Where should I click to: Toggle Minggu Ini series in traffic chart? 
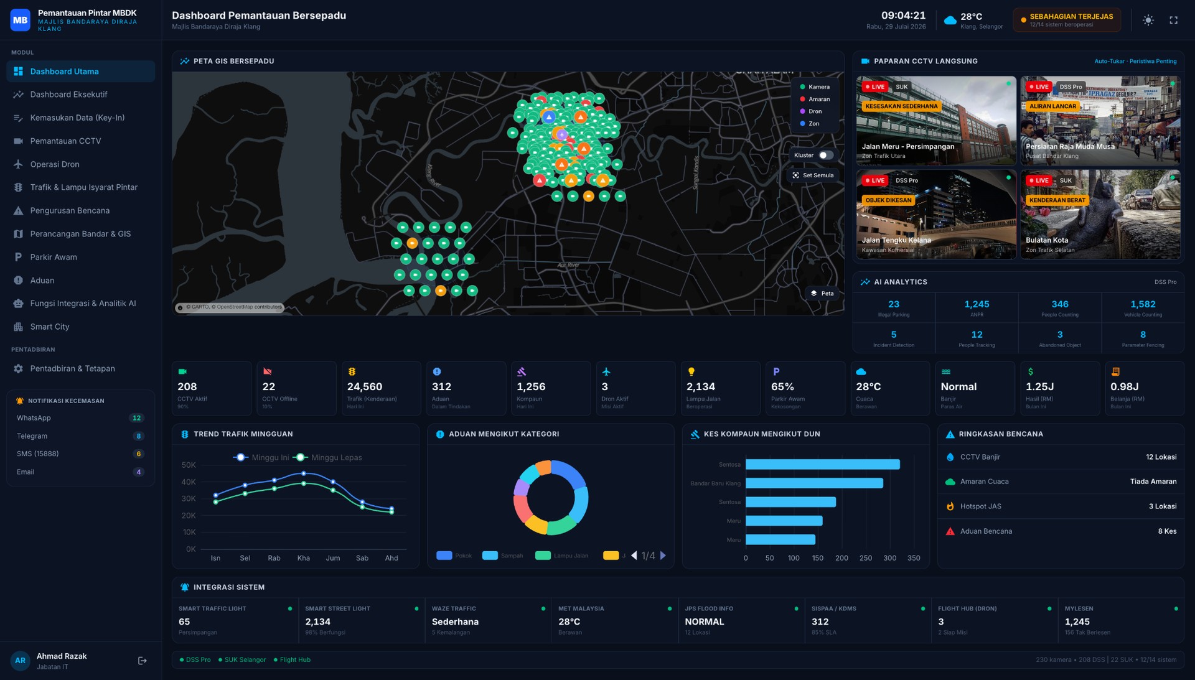click(261, 457)
